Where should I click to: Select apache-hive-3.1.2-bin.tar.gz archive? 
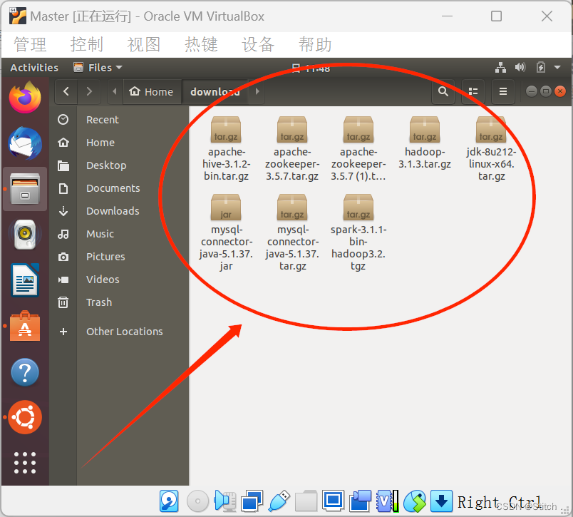coord(226,148)
